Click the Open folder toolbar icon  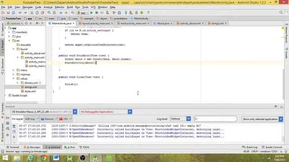[3, 13]
